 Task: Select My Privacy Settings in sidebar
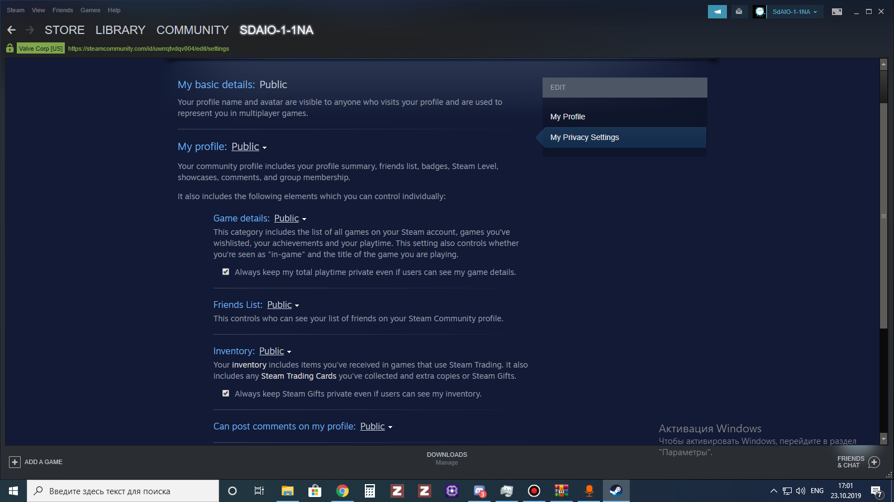tap(624, 137)
